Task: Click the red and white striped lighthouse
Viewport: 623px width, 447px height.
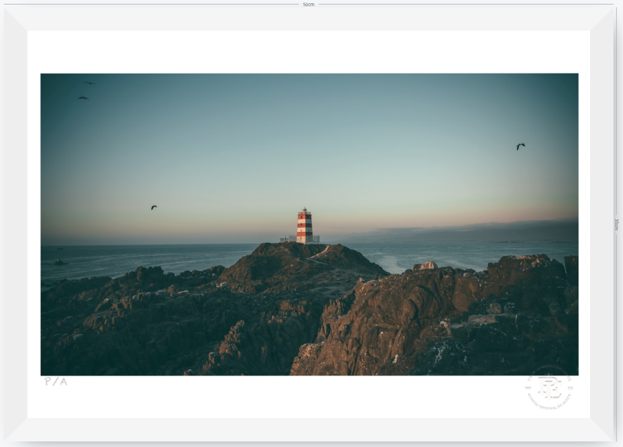Action: click(304, 225)
